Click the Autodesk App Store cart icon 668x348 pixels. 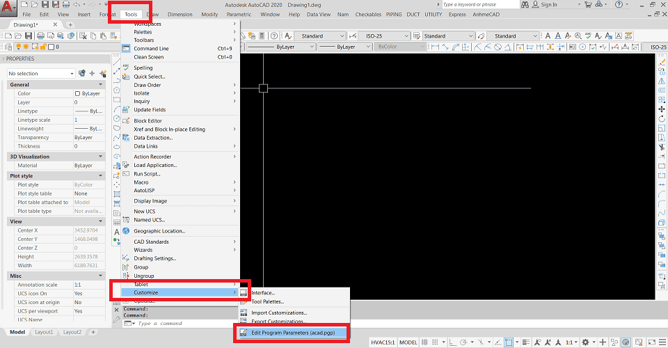[589, 5]
